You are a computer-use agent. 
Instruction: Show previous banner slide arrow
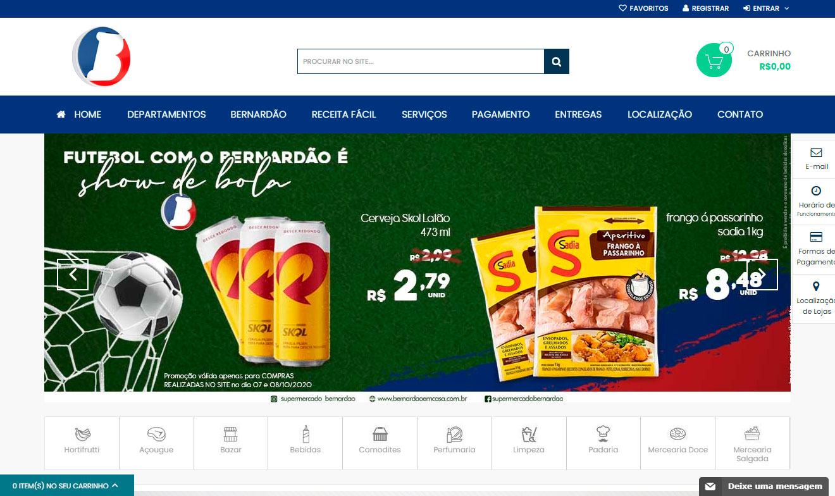coord(73,275)
